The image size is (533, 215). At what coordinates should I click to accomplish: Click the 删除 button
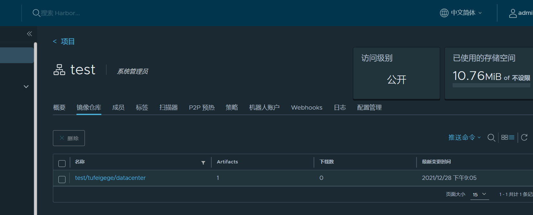pos(69,138)
